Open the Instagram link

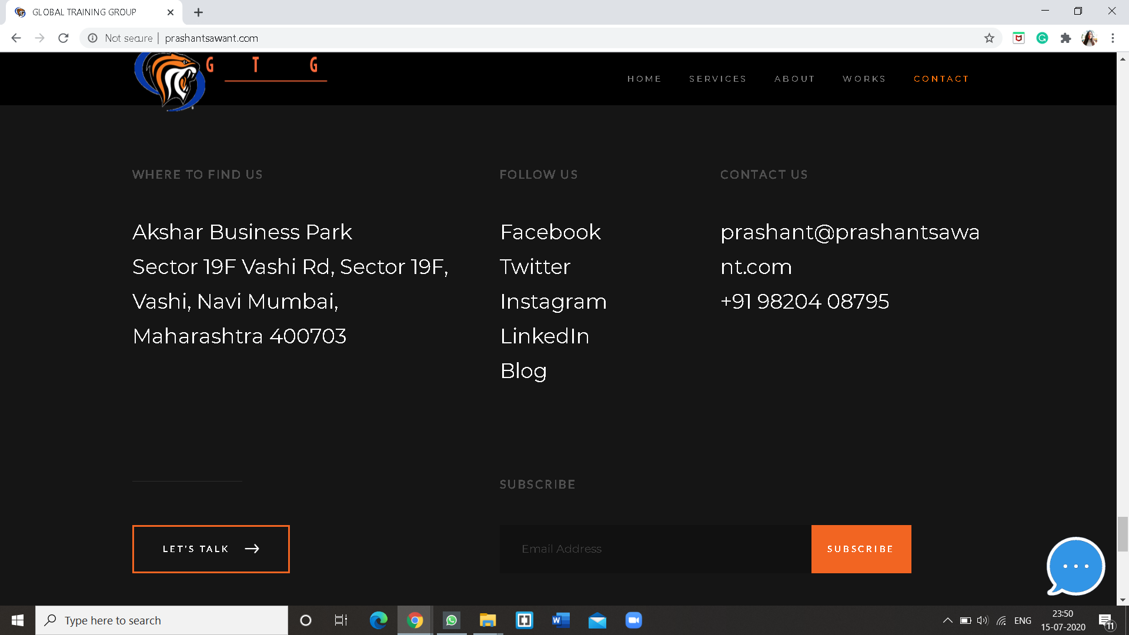point(553,301)
